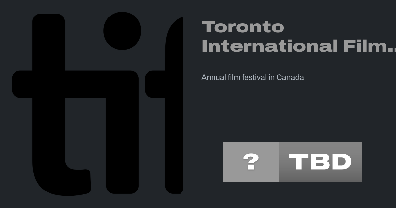
Task: Click the dot of the logo's letter i
Action: click(x=122, y=31)
